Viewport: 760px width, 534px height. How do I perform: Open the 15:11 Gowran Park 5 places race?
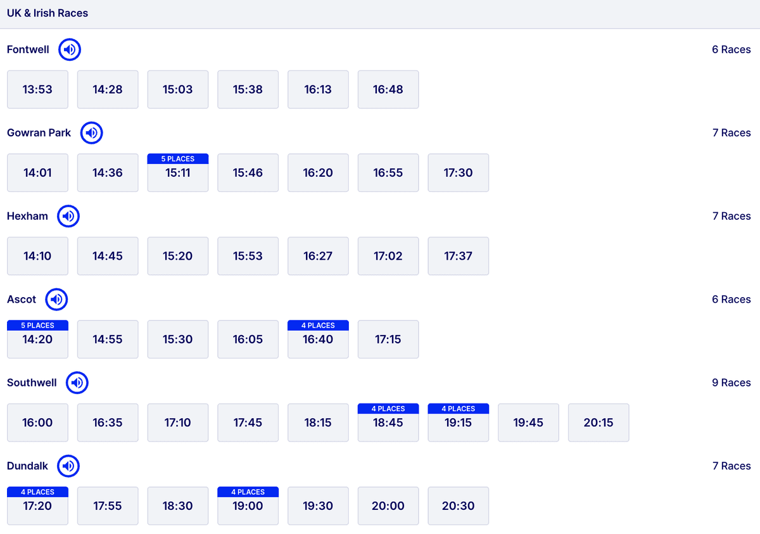click(178, 173)
